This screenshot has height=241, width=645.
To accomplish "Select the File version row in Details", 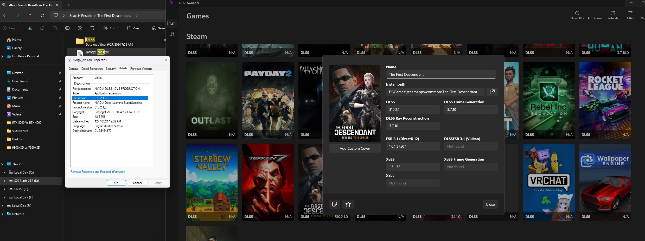I will tap(110, 98).
